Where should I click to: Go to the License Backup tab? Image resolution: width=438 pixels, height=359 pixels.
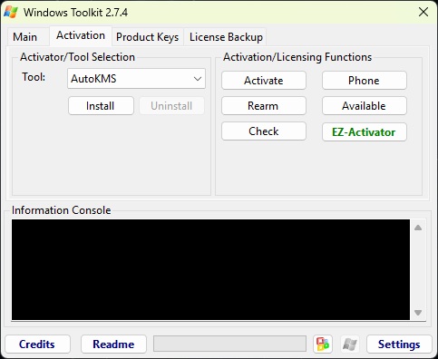click(226, 37)
